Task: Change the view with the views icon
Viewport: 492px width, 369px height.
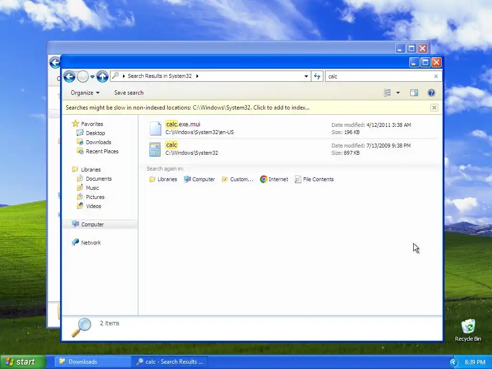Action: click(388, 93)
